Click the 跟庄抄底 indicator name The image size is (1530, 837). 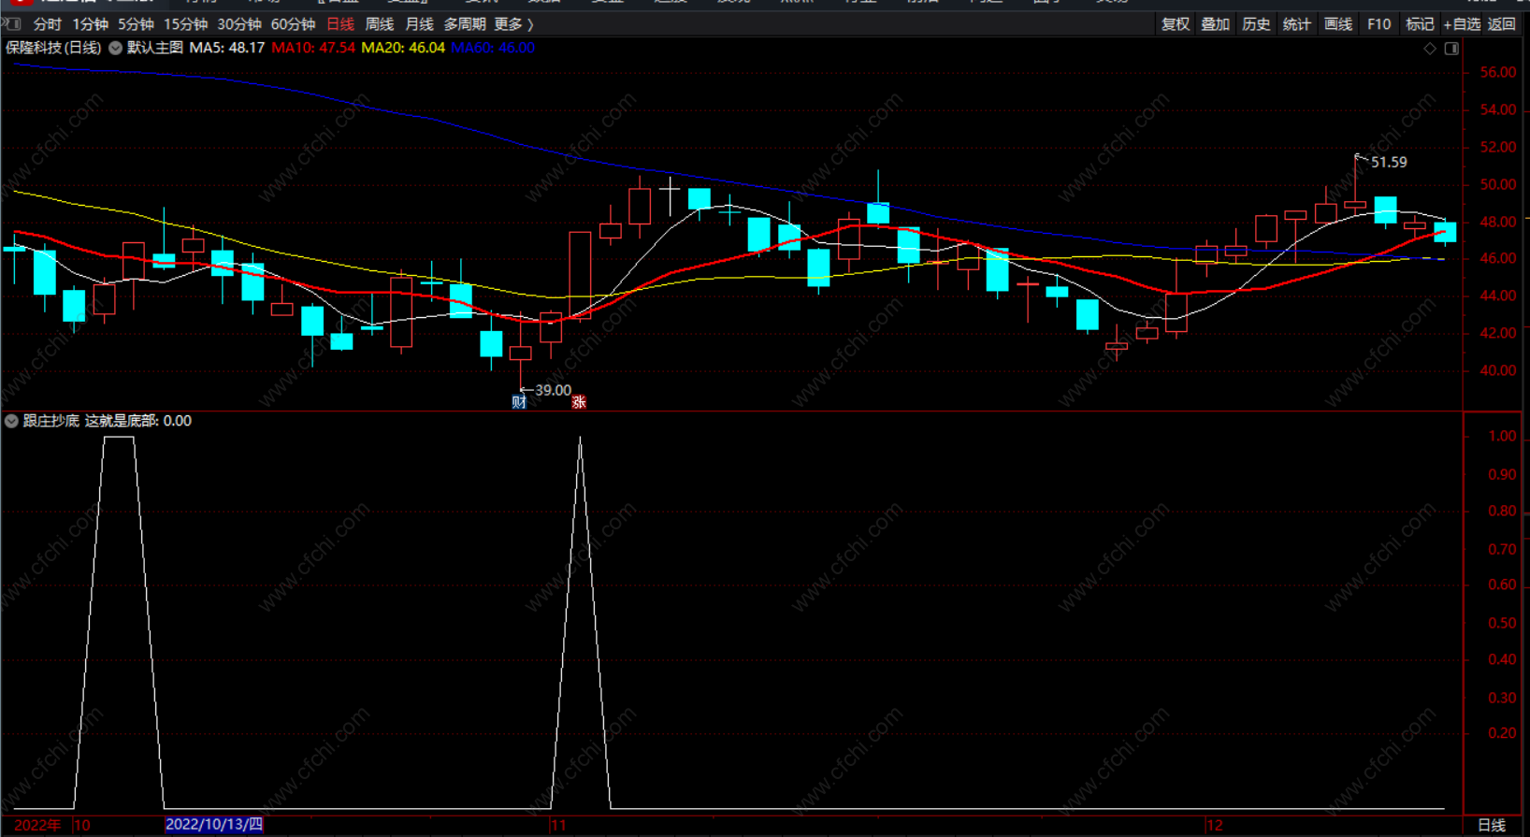point(51,421)
